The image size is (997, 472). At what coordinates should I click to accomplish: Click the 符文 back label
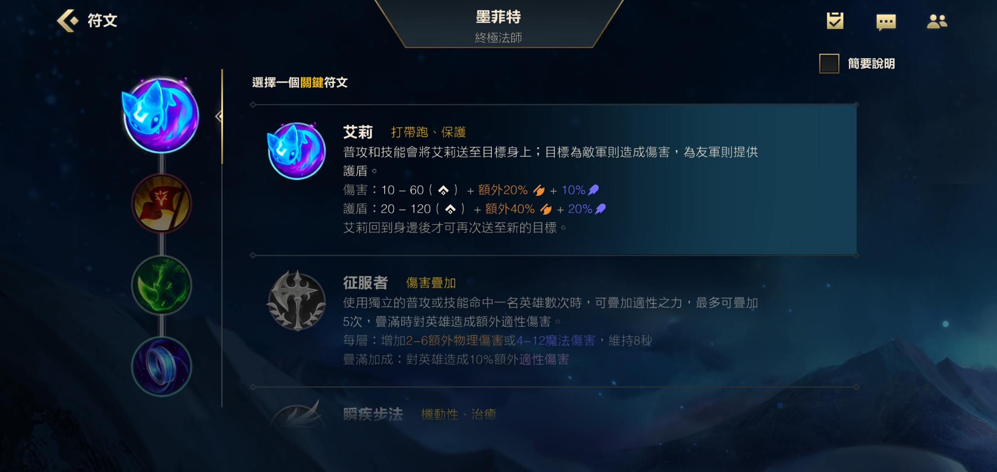pos(102,21)
